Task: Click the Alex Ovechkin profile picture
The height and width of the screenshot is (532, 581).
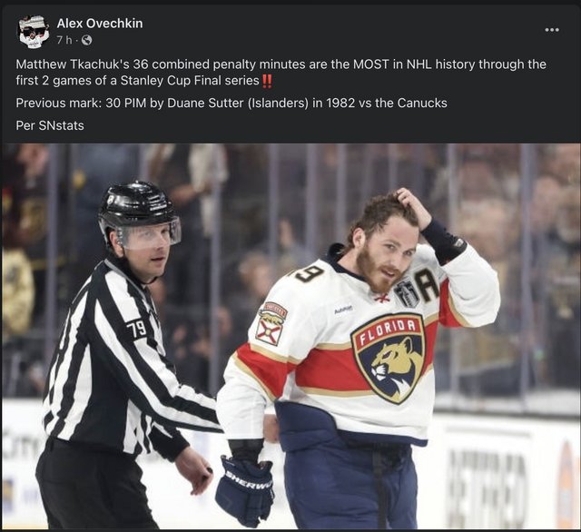Action: (x=34, y=32)
